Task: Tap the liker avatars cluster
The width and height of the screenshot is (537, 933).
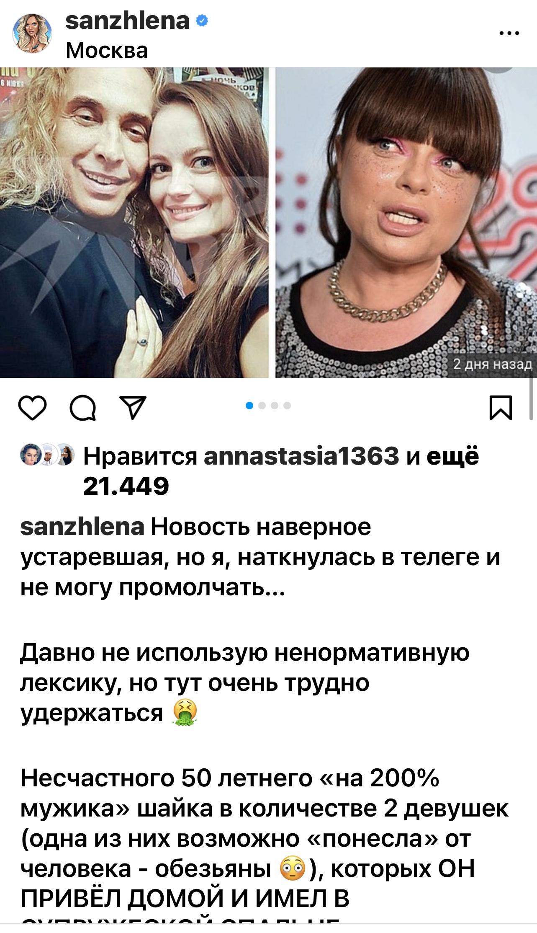Action: coord(47,455)
